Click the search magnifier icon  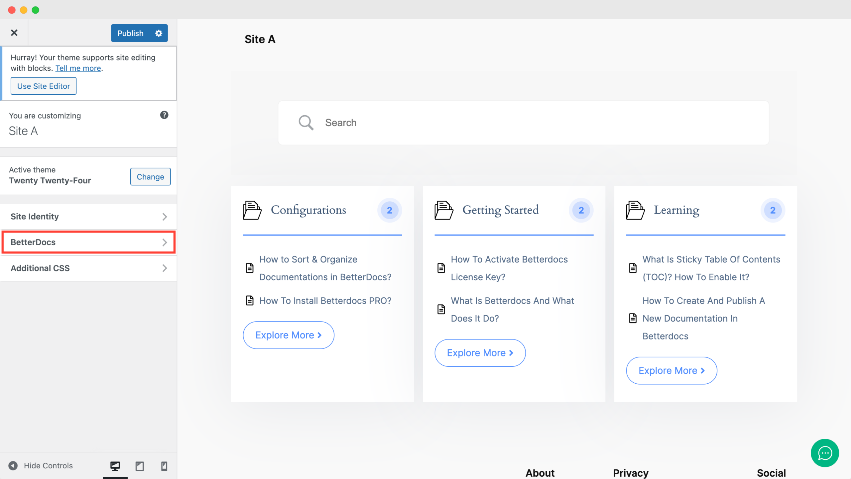pos(306,123)
